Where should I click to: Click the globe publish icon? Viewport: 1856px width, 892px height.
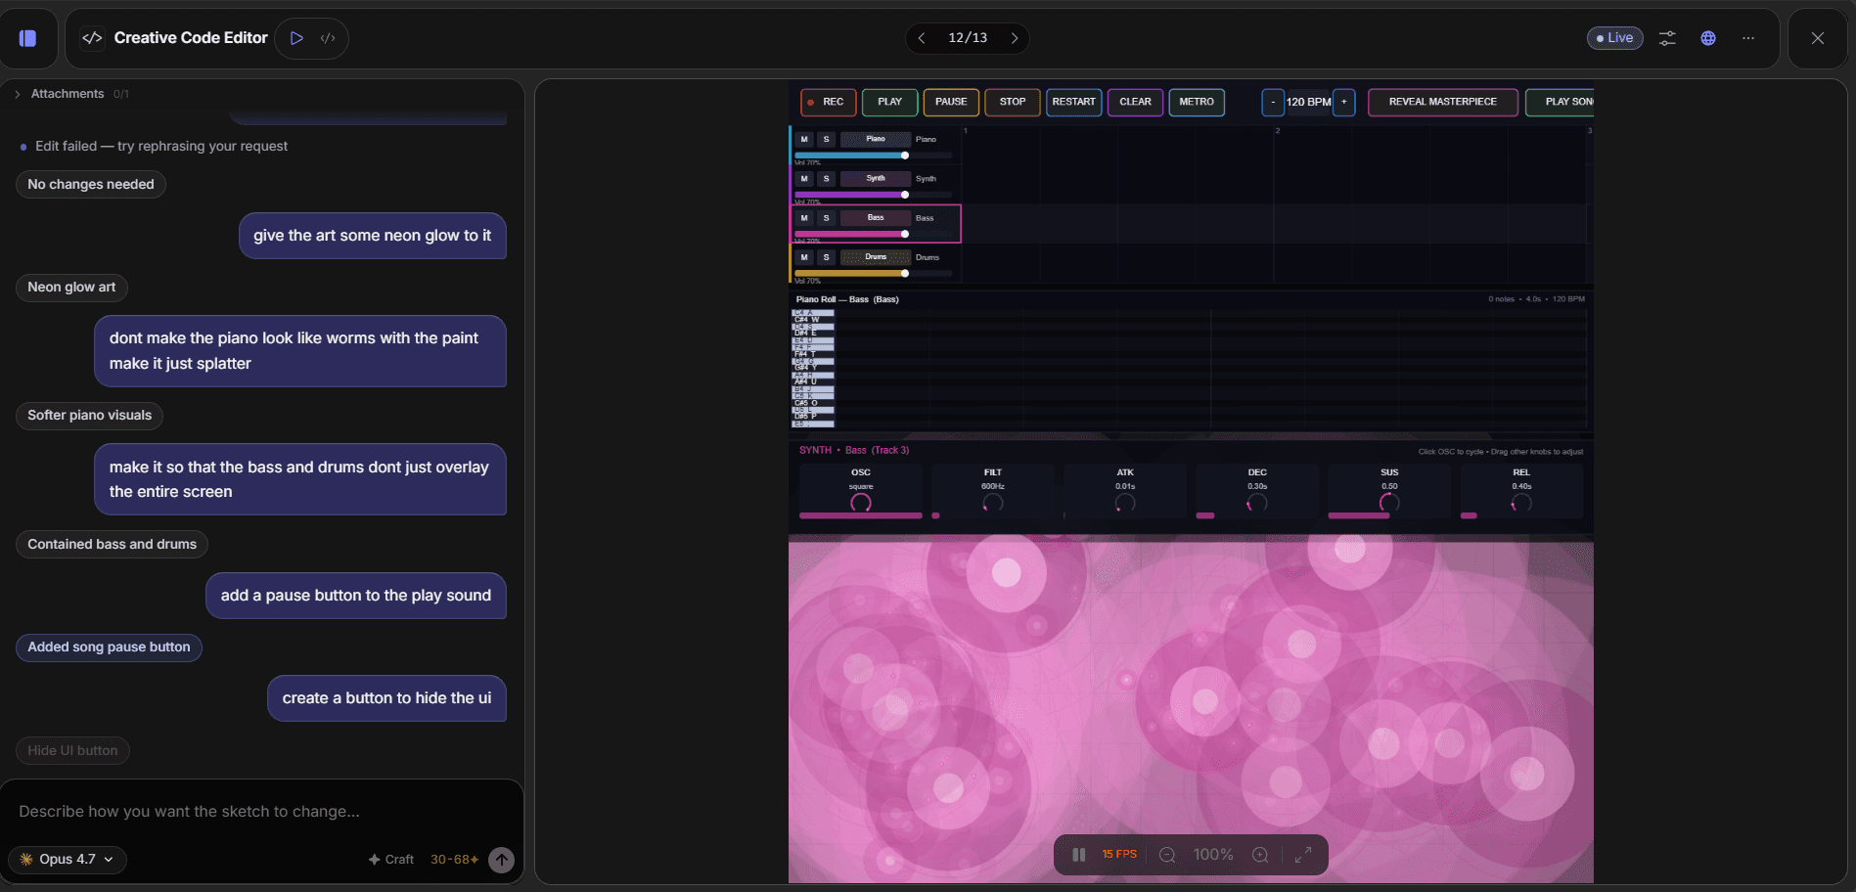pyautogui.click(x=1708, y=38)
